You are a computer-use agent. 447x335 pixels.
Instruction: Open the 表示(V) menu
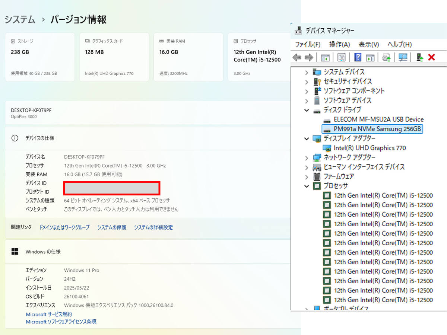[x=369, y=44]
